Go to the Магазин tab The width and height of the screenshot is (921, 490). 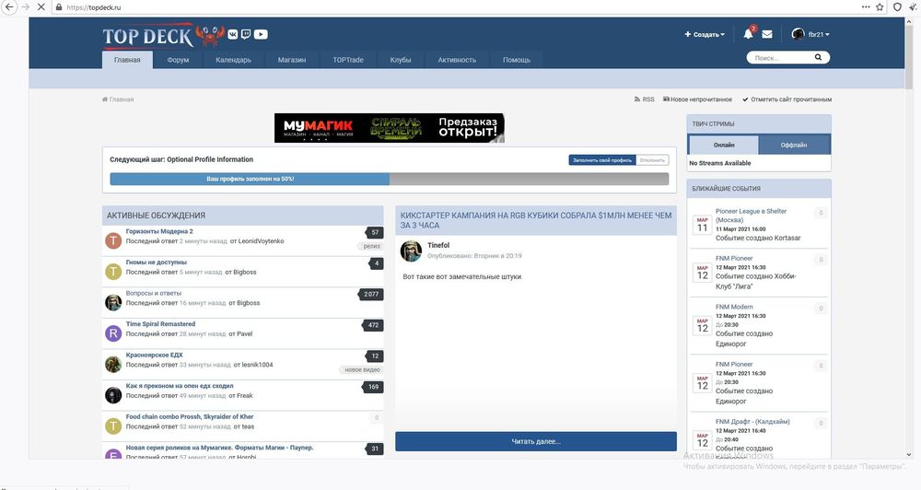pyautogui.click(x=291, y=60)
